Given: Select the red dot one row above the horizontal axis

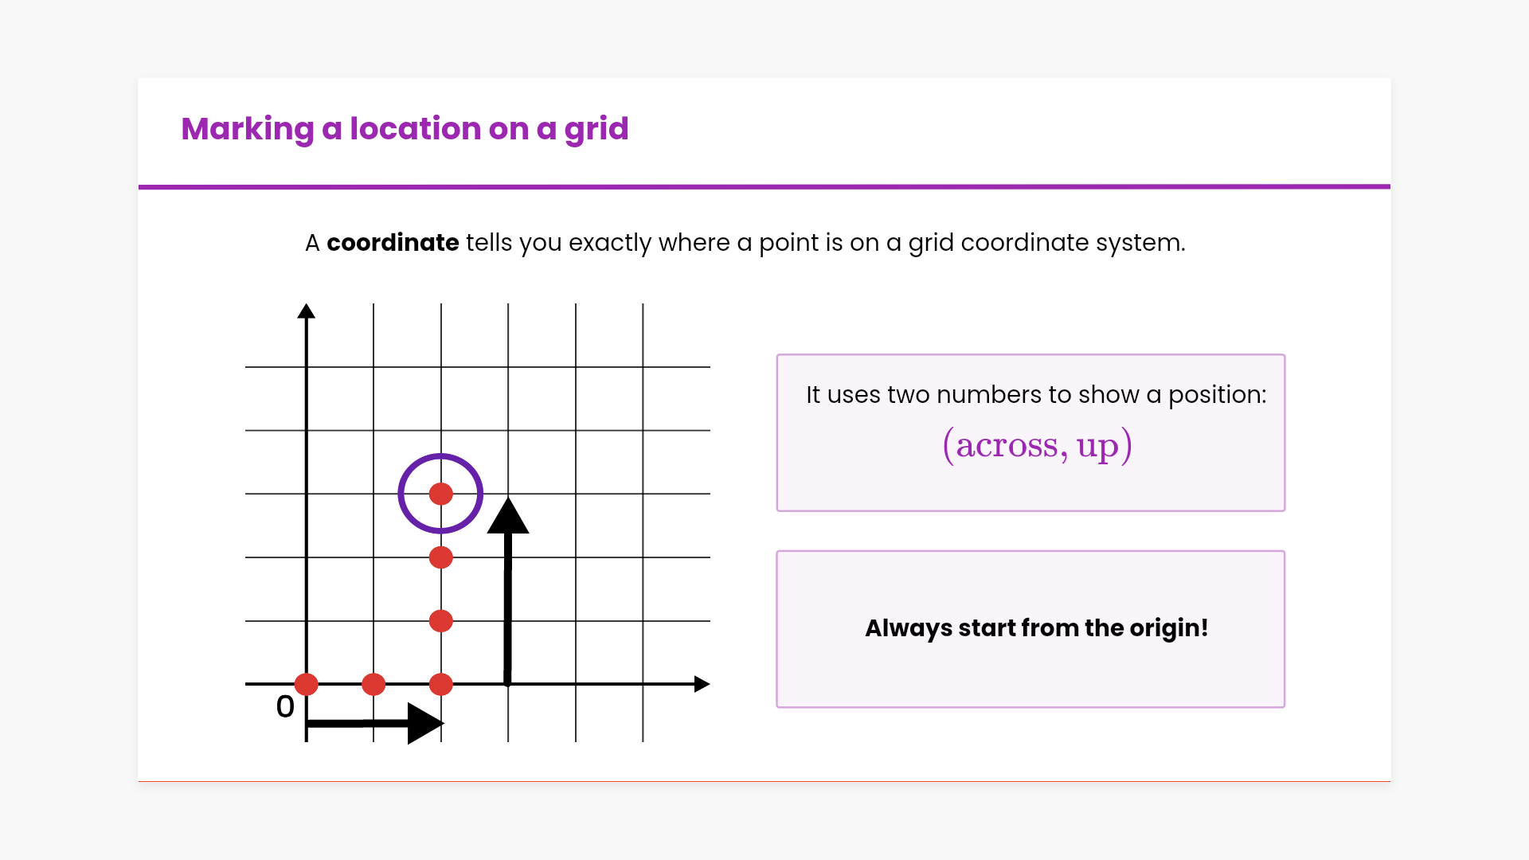Looking at the screenshot, I should pyautogui.click(x=441, y=621).
